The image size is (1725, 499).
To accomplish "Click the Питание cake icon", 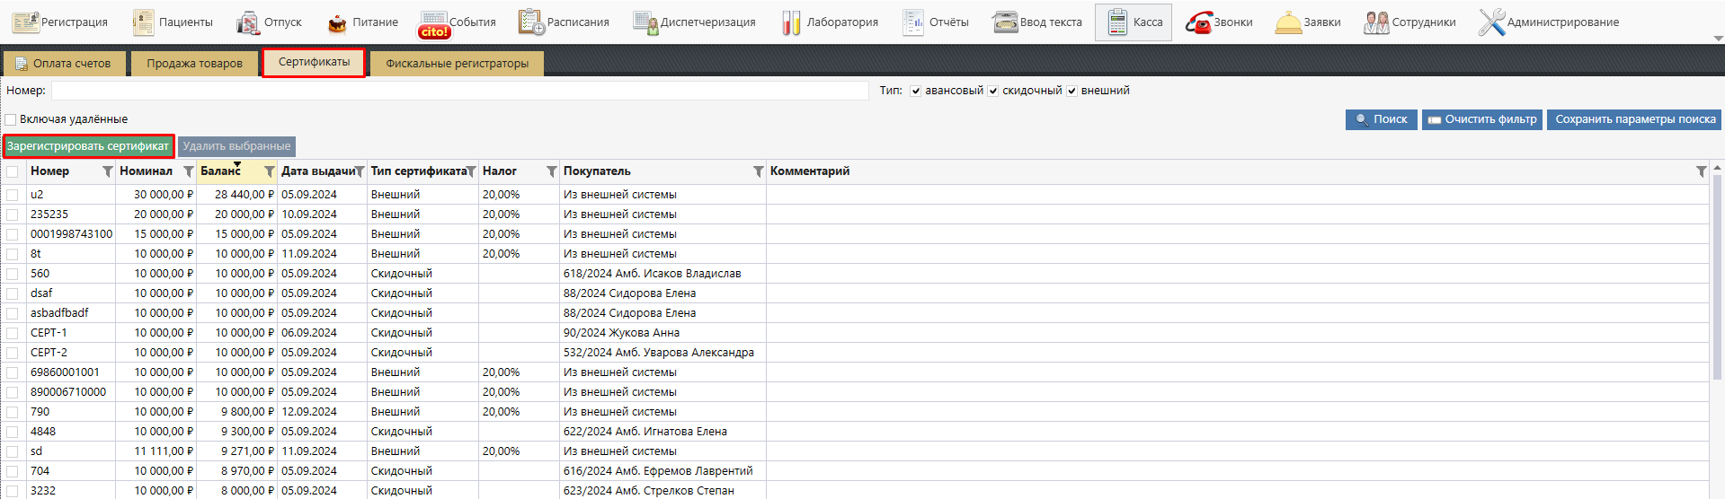I will pos(337,22).
